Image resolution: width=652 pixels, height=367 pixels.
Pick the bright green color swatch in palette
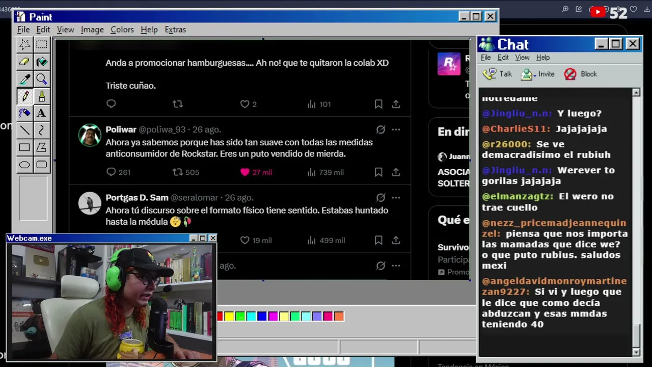240,317
